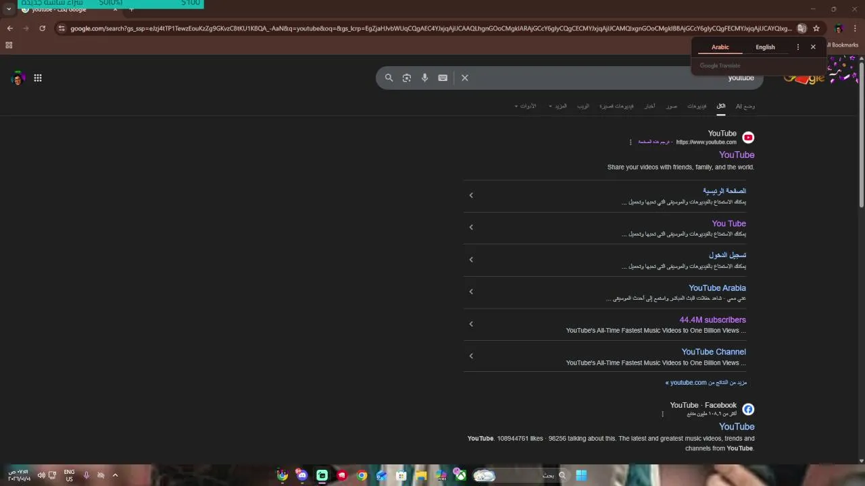865x486 pixels.
Task: Open the tab search dropdown in Chrome title bar
Action: pos(8,9)
